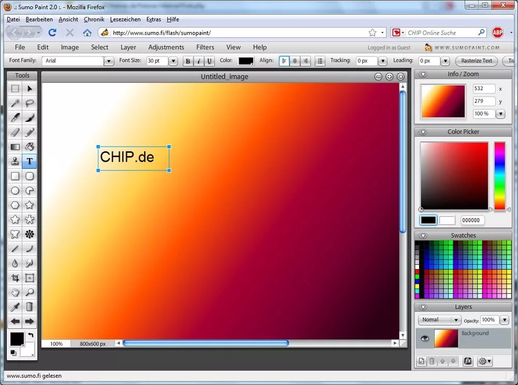Select the ellipse shape tool

click(15, 191)
